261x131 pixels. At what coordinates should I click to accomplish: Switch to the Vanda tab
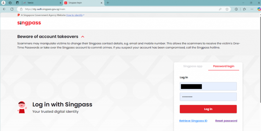(x=43, y=3)
